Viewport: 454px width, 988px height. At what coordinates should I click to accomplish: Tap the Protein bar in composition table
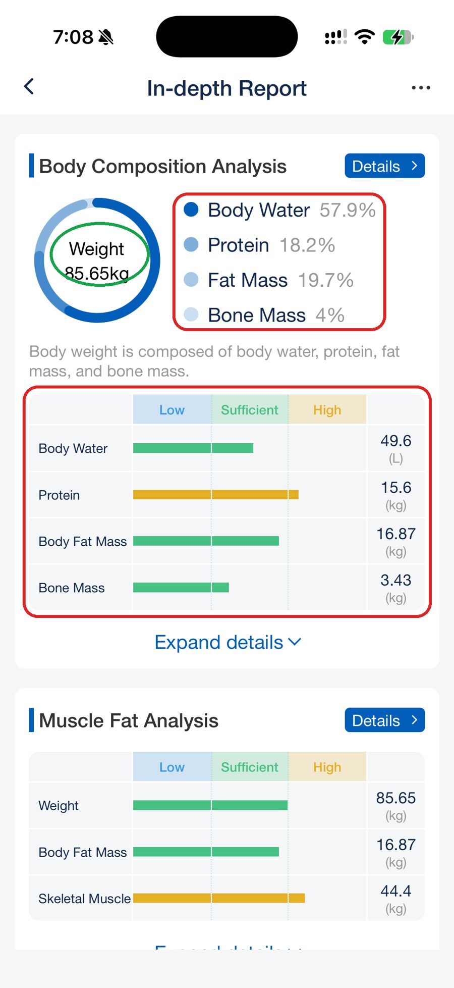pyautogui.click(x=216, y=495)
